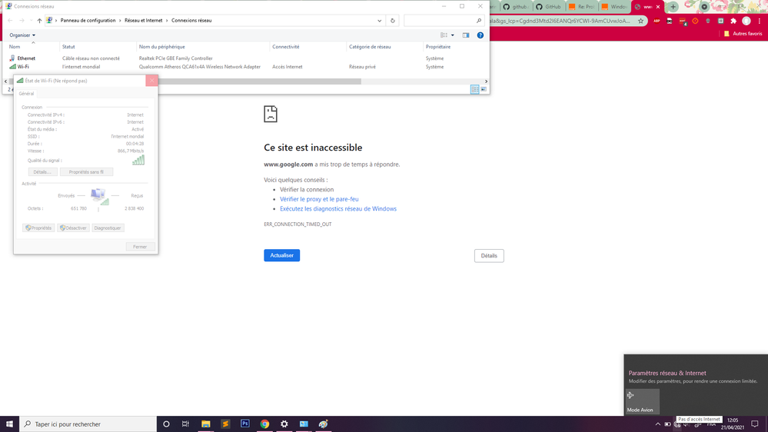Expand the view options dropdown arrow
This screenshot has height=432, width=768.
tap(453, 35)
